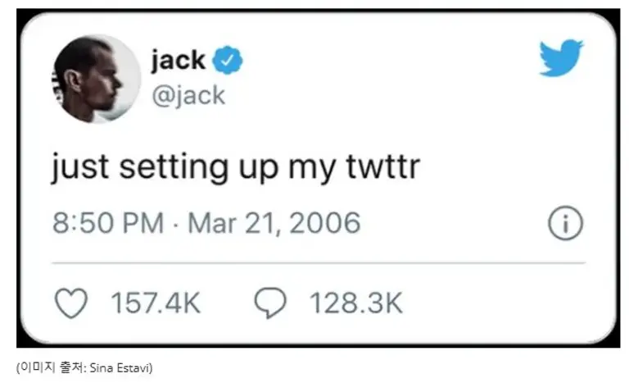This screenshot has width=629, height=383.
Task: Click the 157.4K likes count
Action: pyautogui.click(x=155, y=303)
